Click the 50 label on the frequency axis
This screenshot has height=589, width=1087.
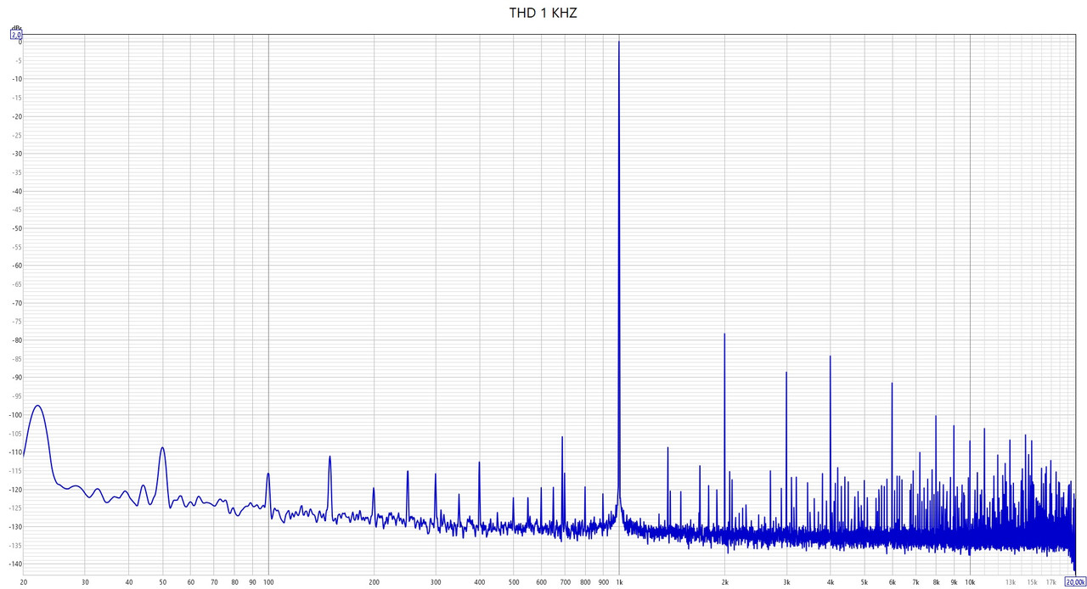[162, 582]
